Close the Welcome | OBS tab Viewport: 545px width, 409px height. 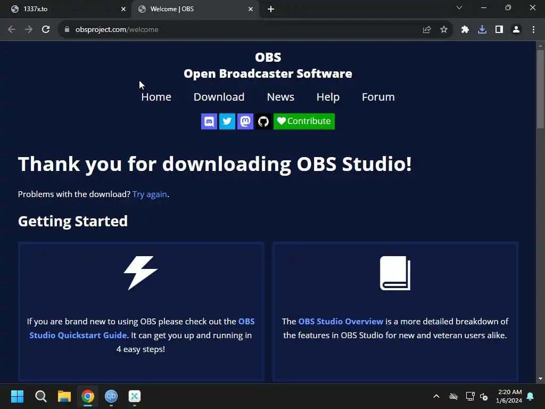tap(251, 9)
